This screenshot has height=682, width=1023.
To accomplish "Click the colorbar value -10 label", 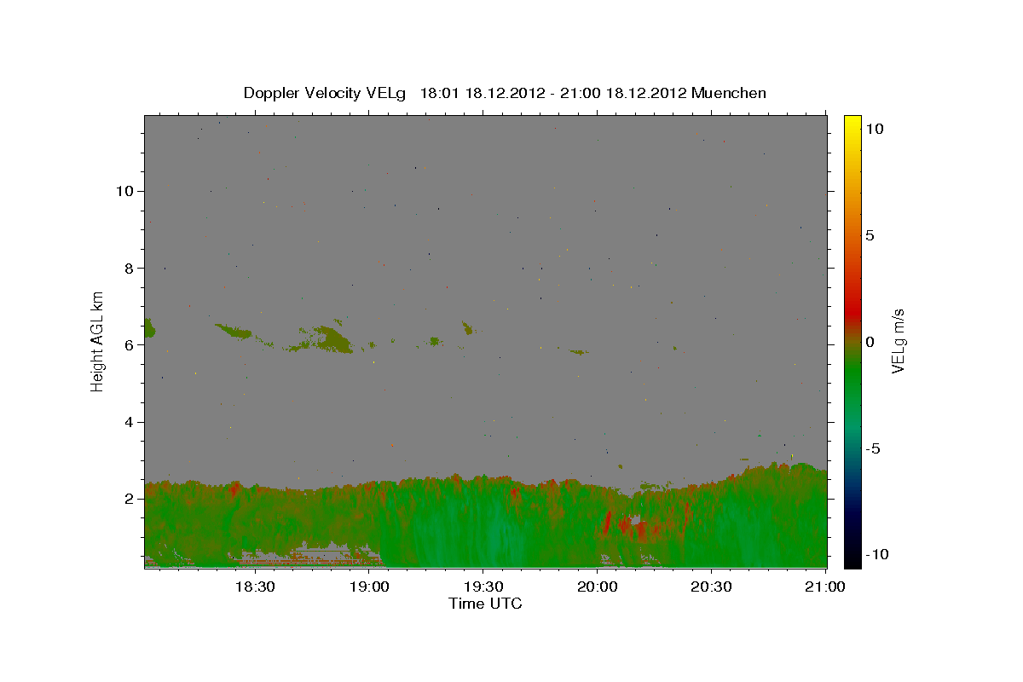I will coord(876,555).
